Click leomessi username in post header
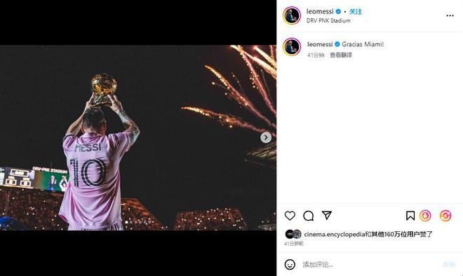This screenshot has height=276, width=463. tap(320, 11)
